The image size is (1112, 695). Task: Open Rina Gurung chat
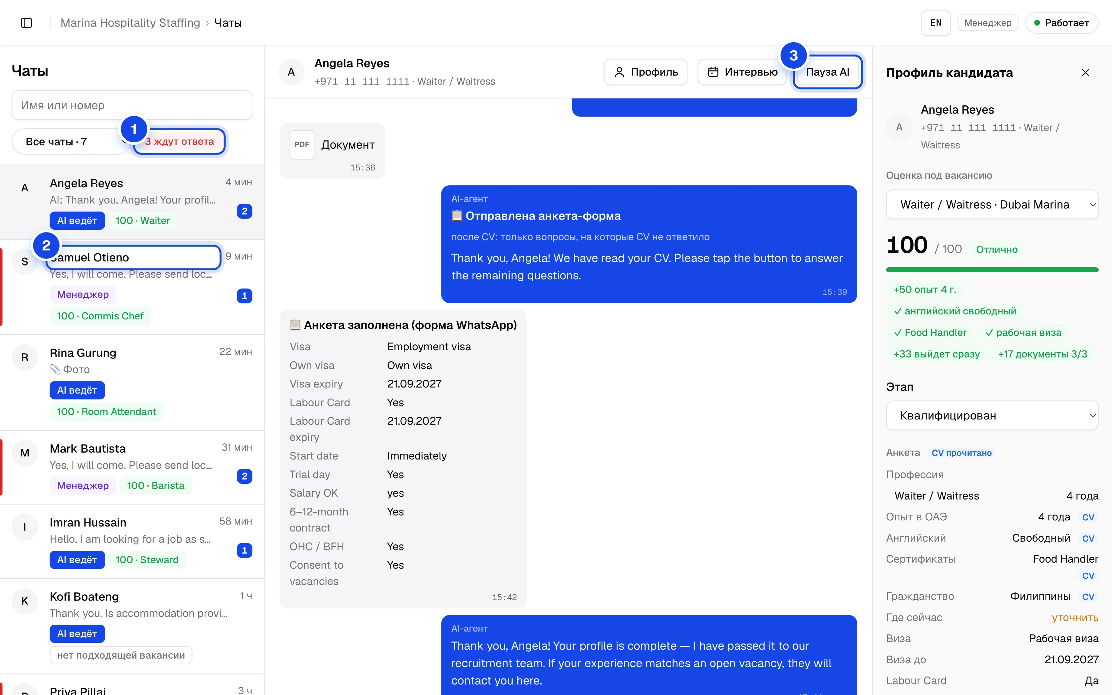[x=132, y=383]
